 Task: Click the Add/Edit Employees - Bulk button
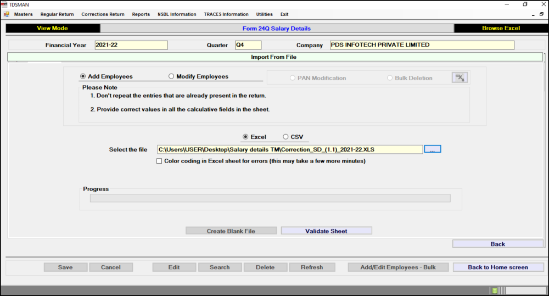[x=398, y=267]
